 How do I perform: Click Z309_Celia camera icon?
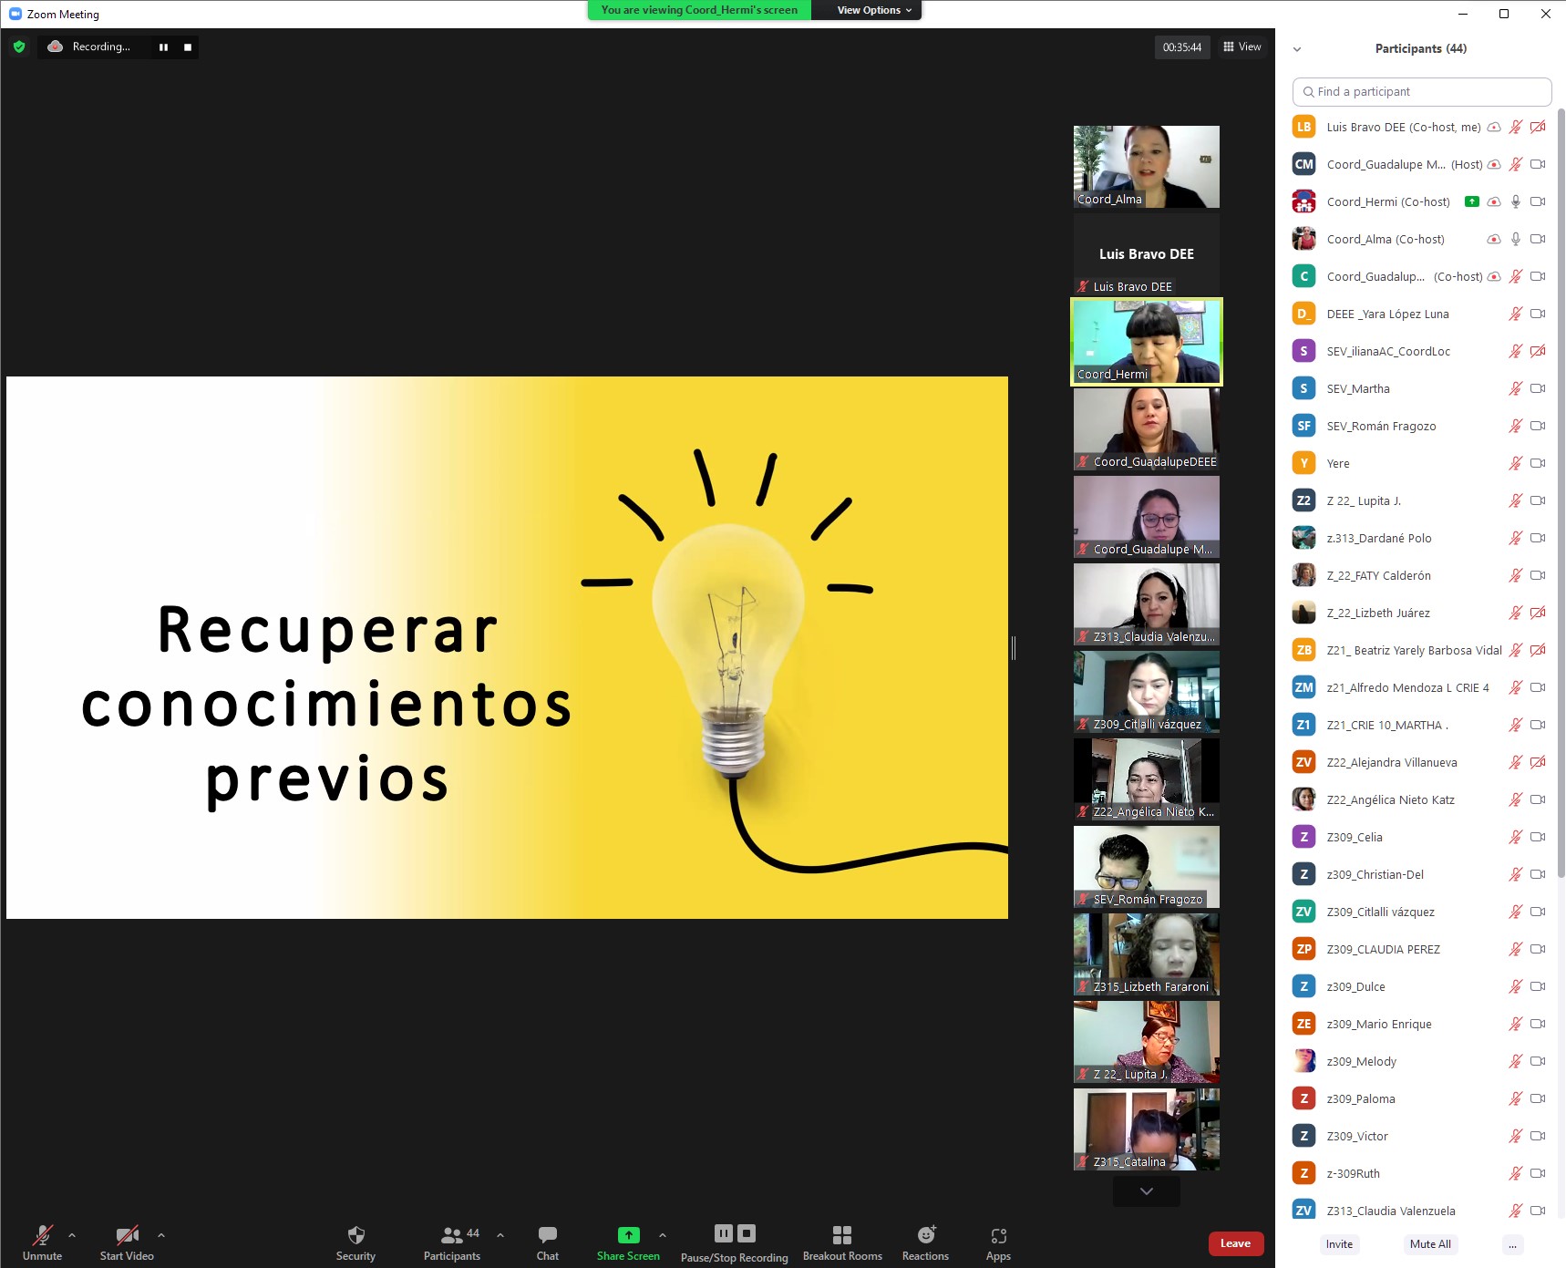[x=1538, y=837]
